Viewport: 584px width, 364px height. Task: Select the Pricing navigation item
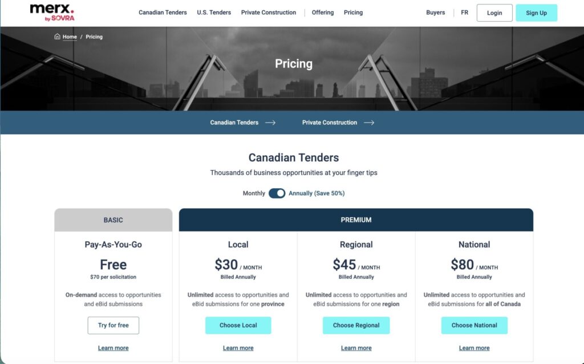pos(353,12)
